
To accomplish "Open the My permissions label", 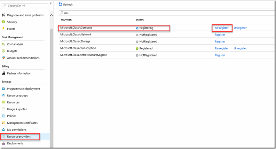I will (17, 130).
